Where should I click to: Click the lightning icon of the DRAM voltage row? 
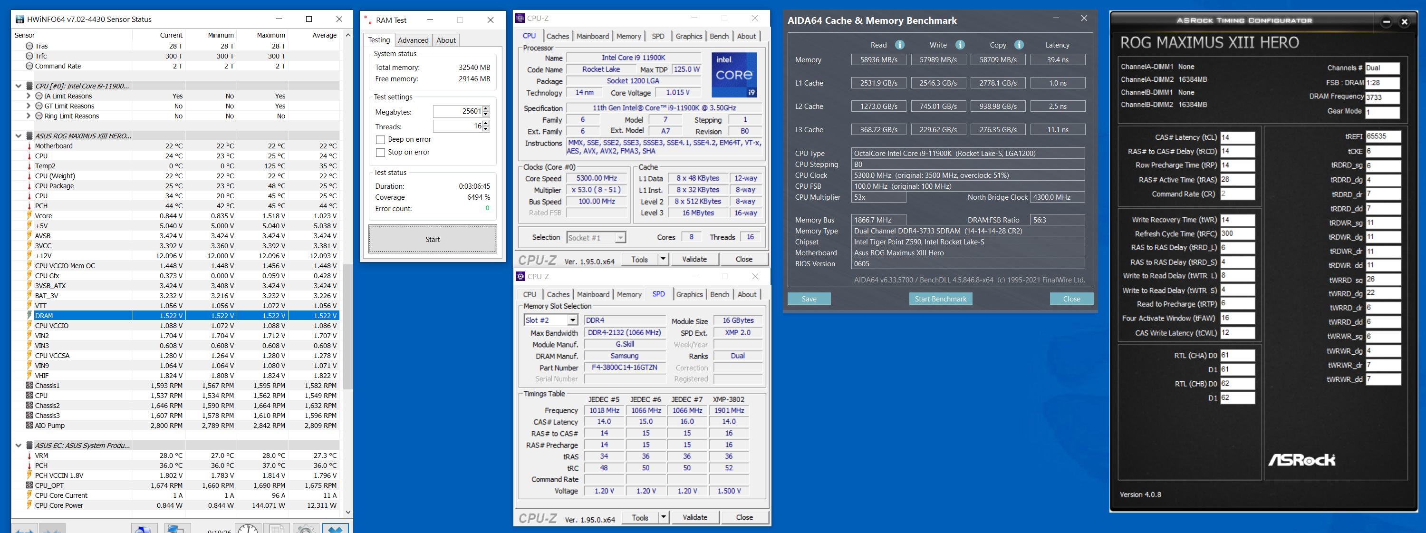(x=29, y=316)
